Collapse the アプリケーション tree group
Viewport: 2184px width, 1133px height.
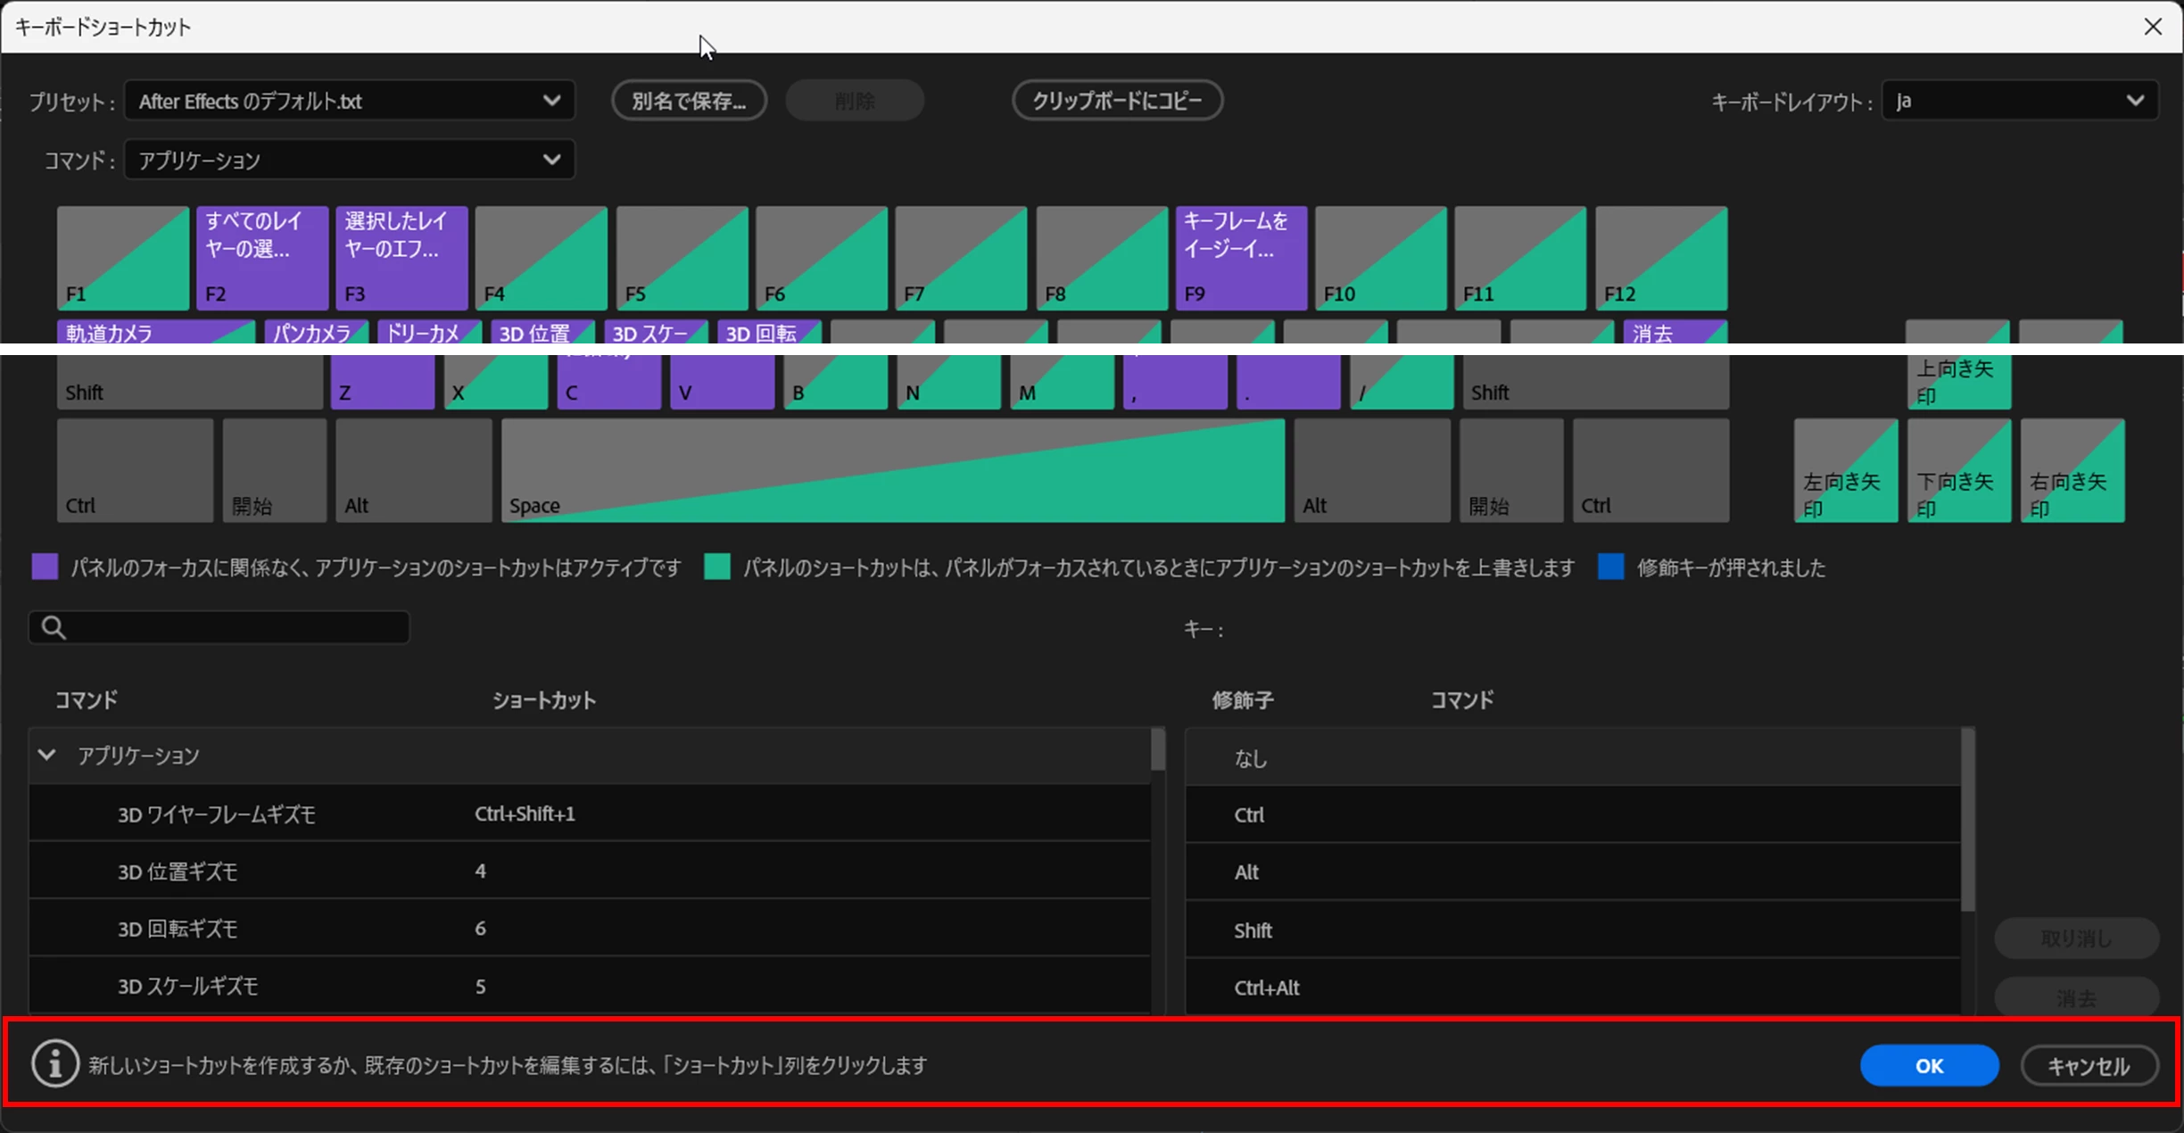[x=46, y=756]
